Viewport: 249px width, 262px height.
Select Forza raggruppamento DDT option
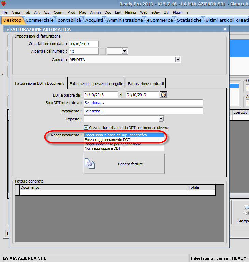[124, 140]
